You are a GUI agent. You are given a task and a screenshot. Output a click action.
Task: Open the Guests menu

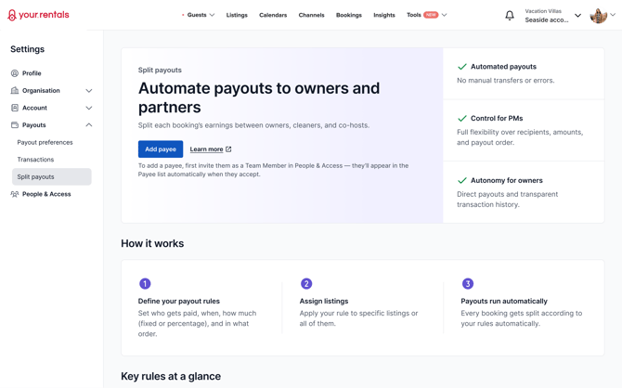click(197, 15)
